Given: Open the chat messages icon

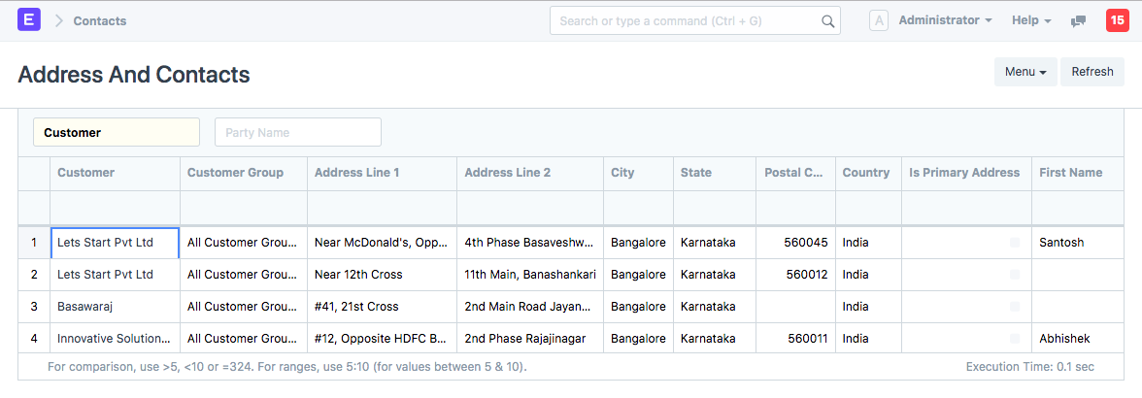Looking at the screenshot, I should click(x=1078, y=20).
